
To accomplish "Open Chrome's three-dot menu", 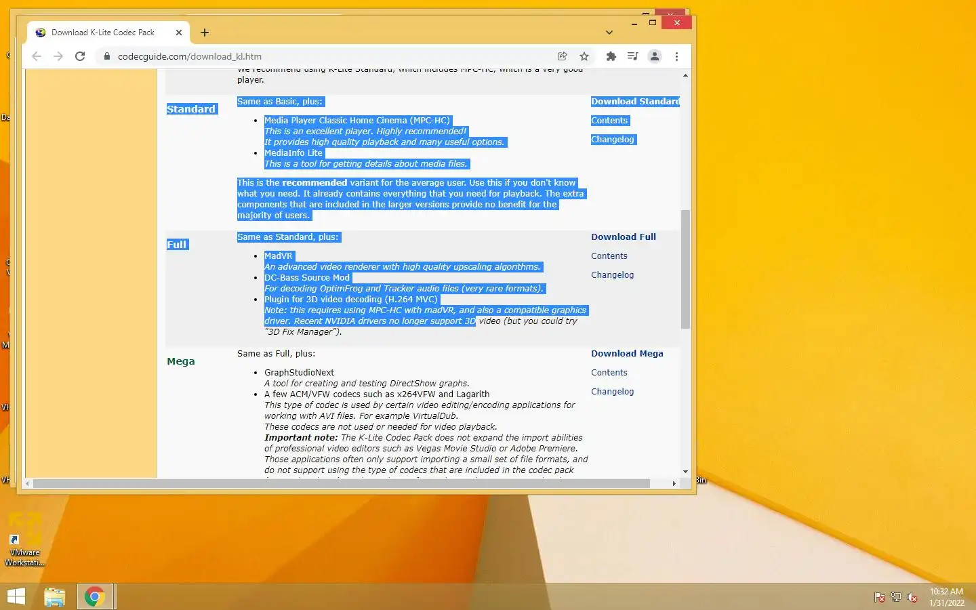I will tap(676, 56).
